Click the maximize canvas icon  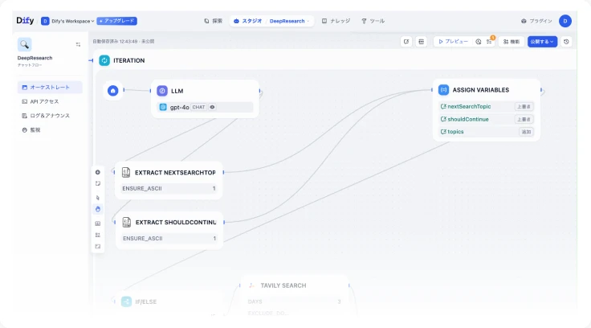pyautogui.click(x=98, y=247)
